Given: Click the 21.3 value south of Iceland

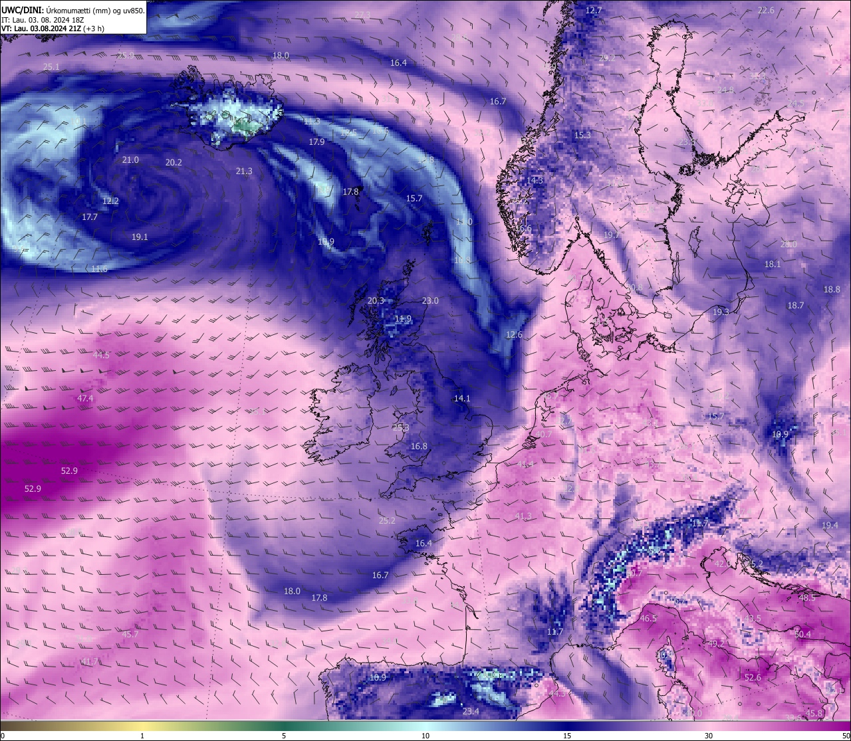Looking at the screenshot, I should 244,171.
